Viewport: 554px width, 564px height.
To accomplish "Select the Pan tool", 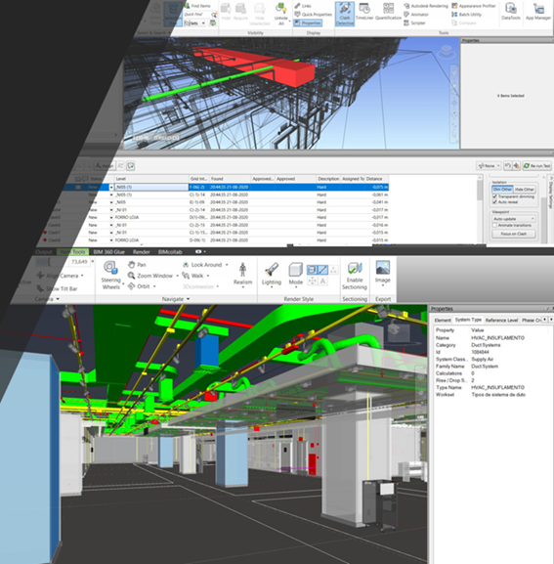I will [x=137, y=265].
